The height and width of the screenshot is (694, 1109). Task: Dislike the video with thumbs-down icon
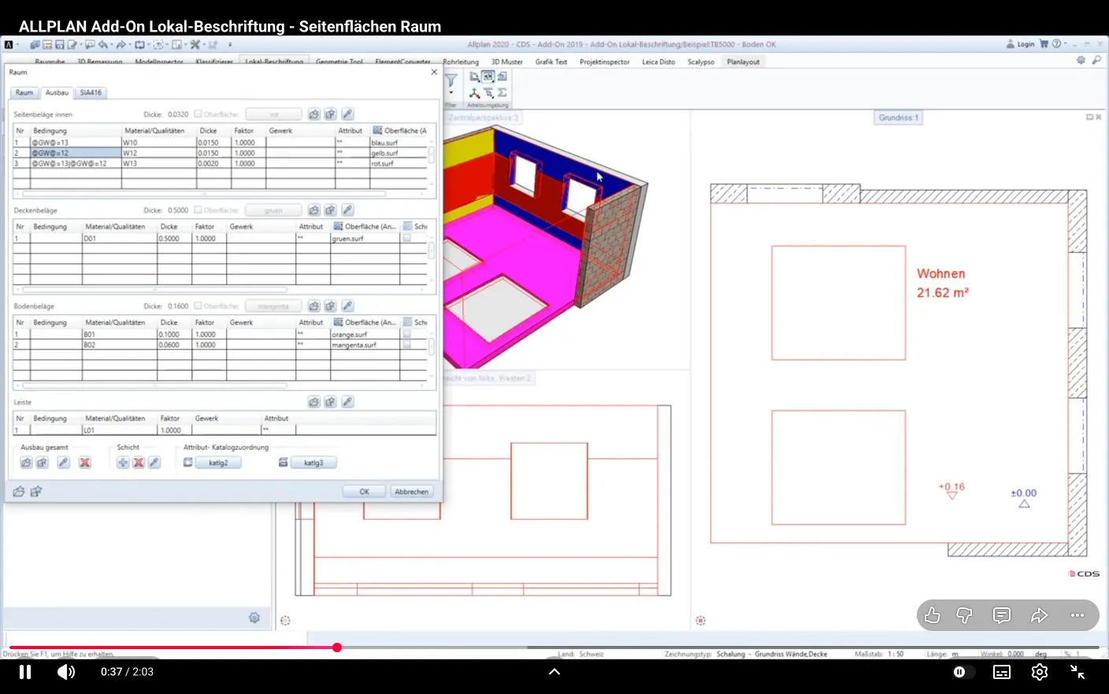[964, 615]
